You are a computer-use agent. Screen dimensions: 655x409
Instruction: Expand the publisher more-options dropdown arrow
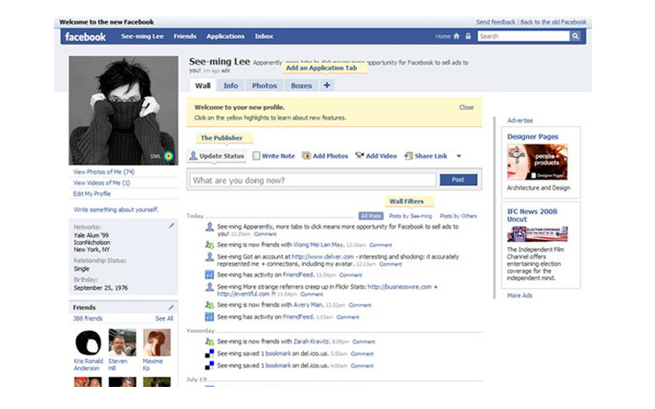click(x=458, y=156)
